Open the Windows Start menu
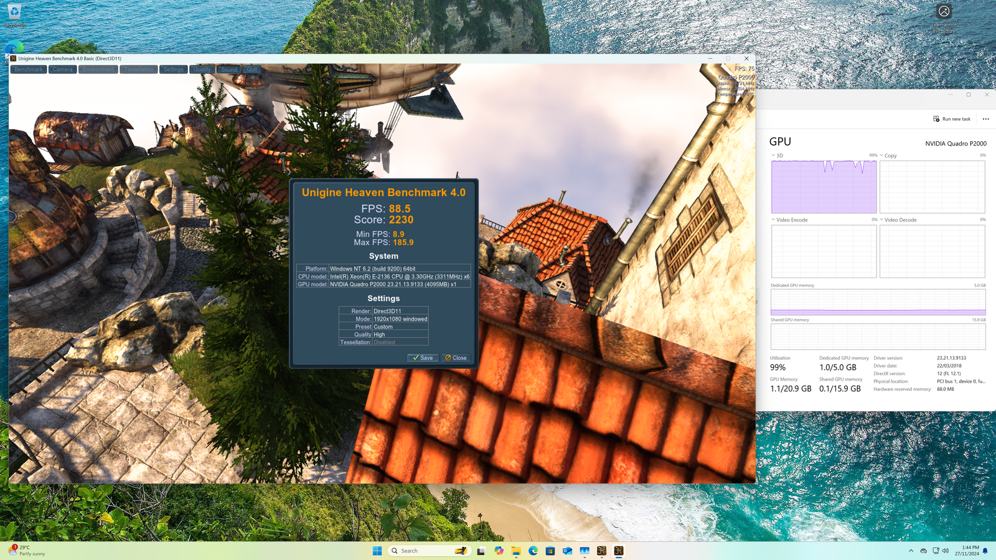996x560 pixels. pos(377,551)
